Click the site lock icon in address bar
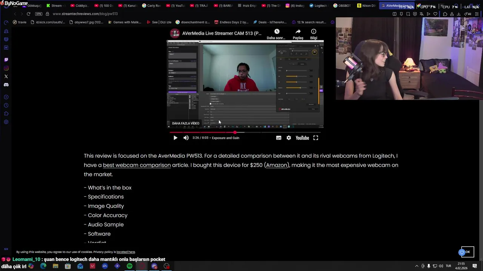The width and height of the screenshot is (483, 271). click(x=47, y=14)
